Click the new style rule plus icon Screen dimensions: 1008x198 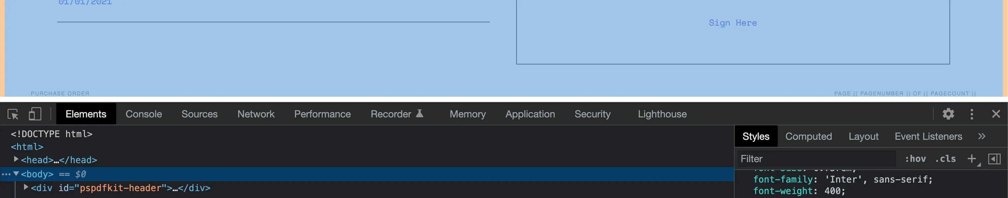971,159
